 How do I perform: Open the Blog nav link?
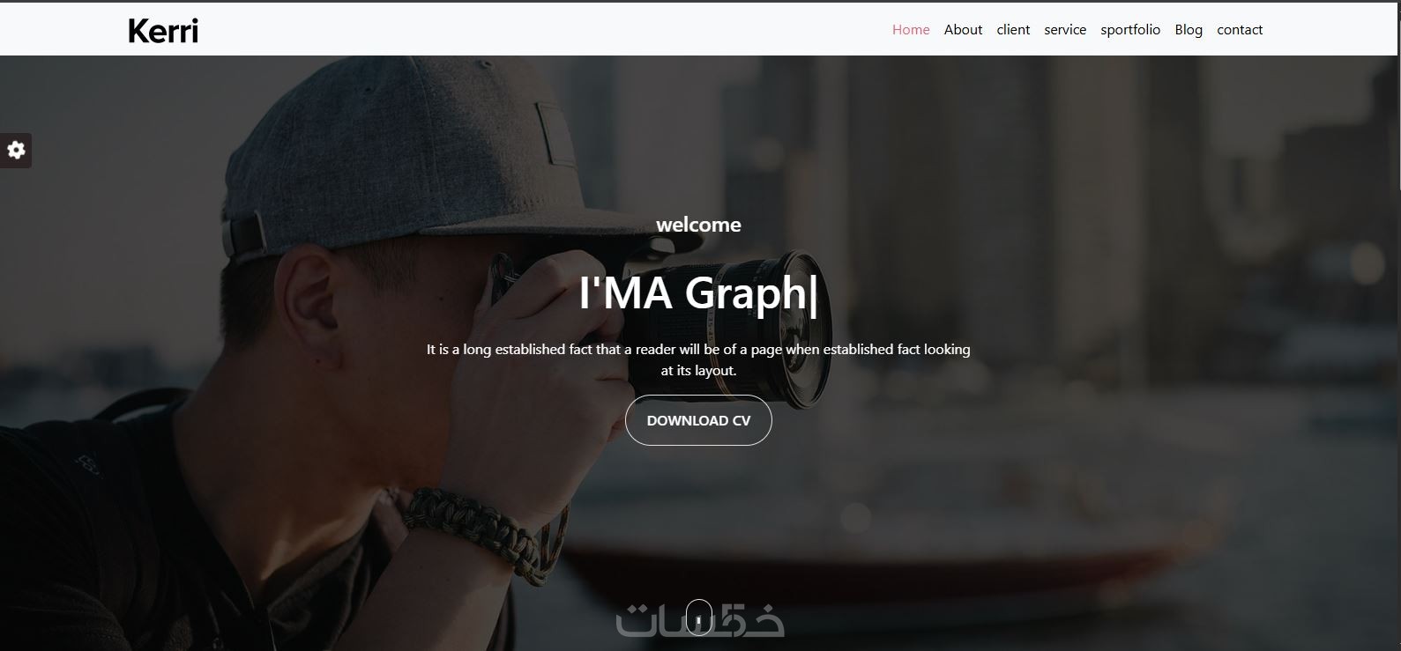tap(1189, 30)
